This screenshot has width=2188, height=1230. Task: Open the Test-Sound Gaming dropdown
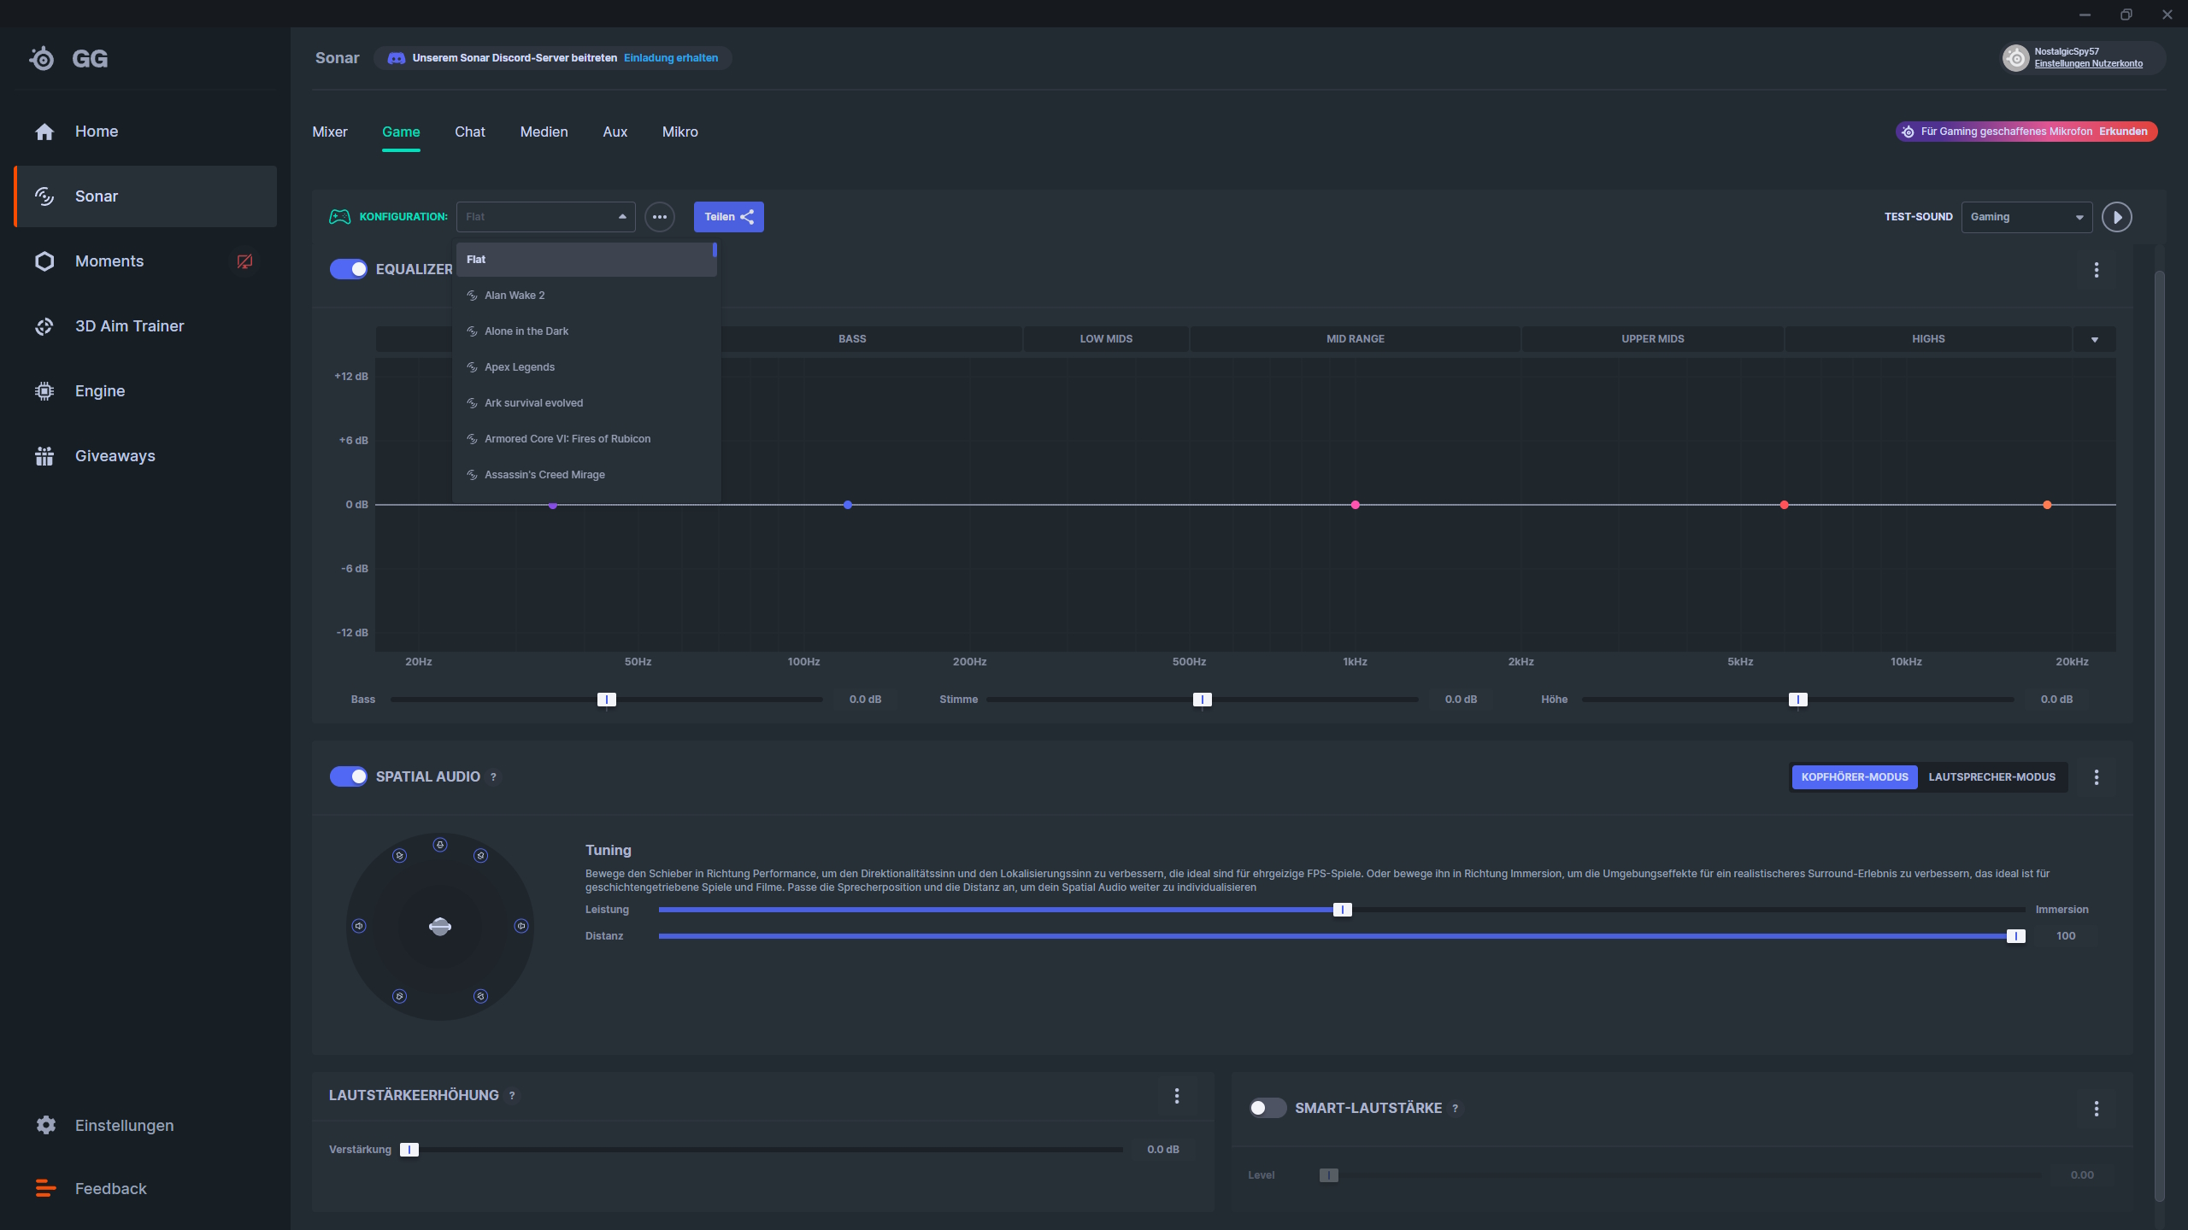[2026, 217]
